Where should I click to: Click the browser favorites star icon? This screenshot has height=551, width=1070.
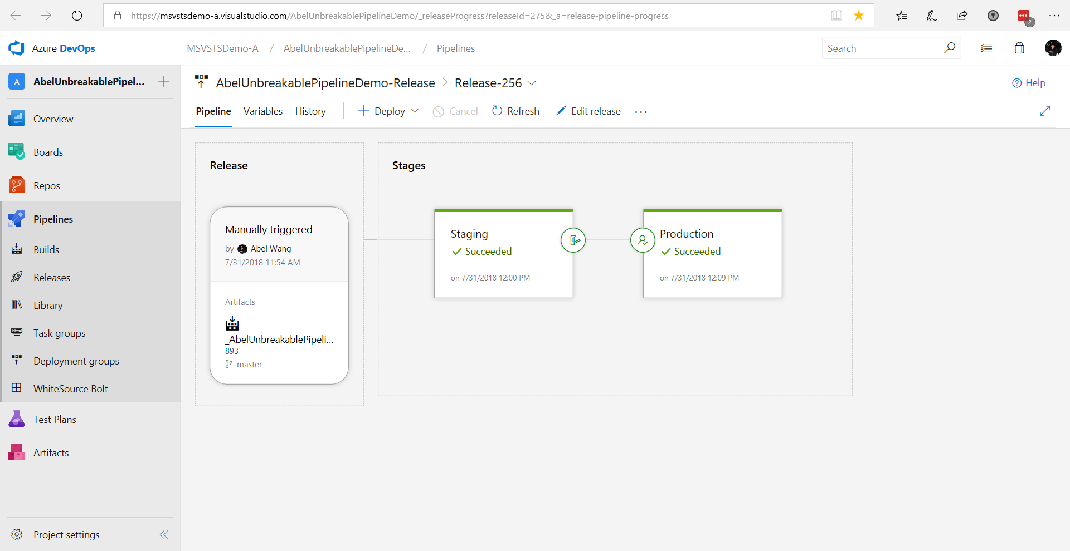click(859, 16)
